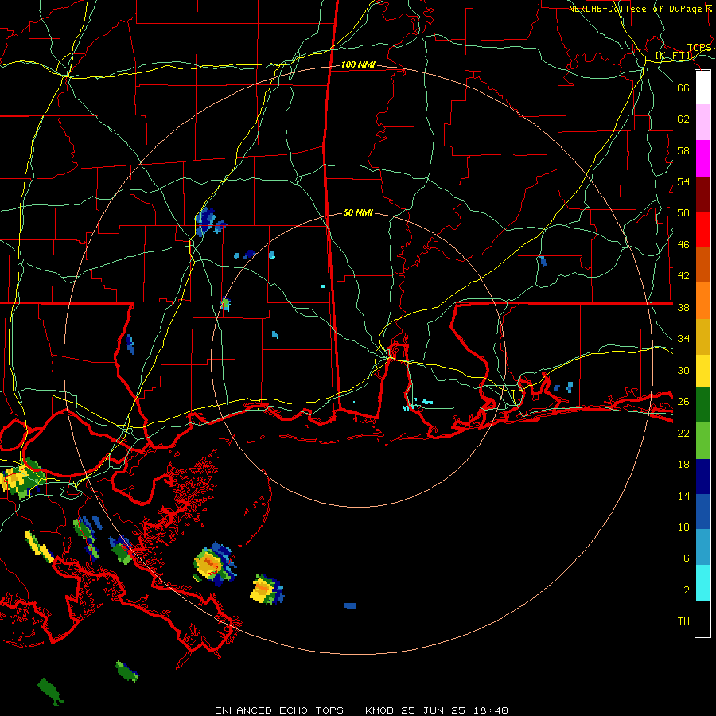Click the '100 NMI' range ring label
The width and height of the screenshot is (716, 716).
pyautogui.click(x=358, y=65)
